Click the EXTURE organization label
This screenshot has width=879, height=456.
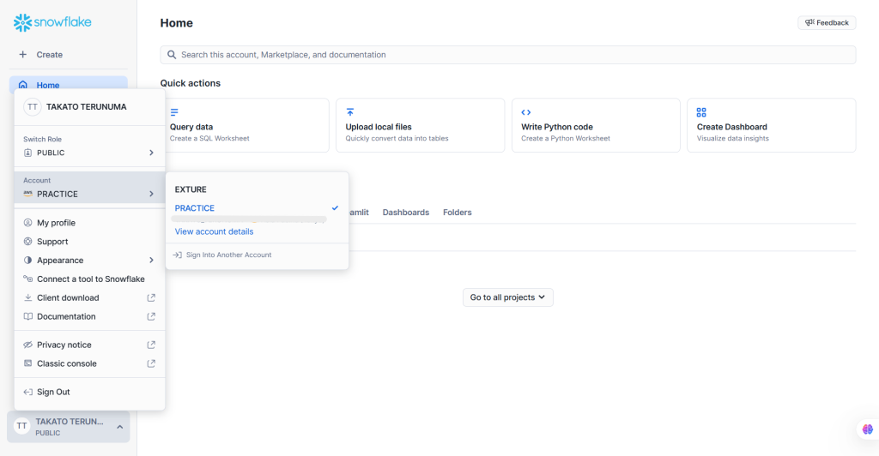(x=191, y=189)
